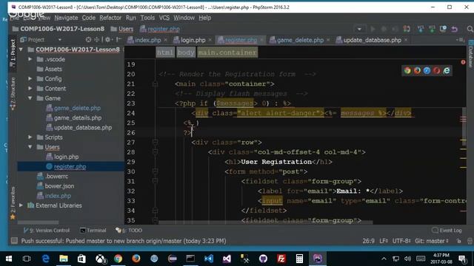The width and height of the screenshot is (474, 266).
Task: Click the VCS update project icon
Action: click(421, 29)
